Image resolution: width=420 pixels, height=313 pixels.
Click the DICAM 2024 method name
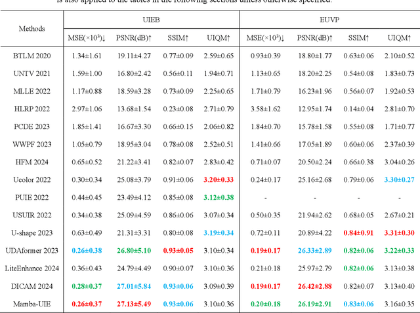point(31,285)
